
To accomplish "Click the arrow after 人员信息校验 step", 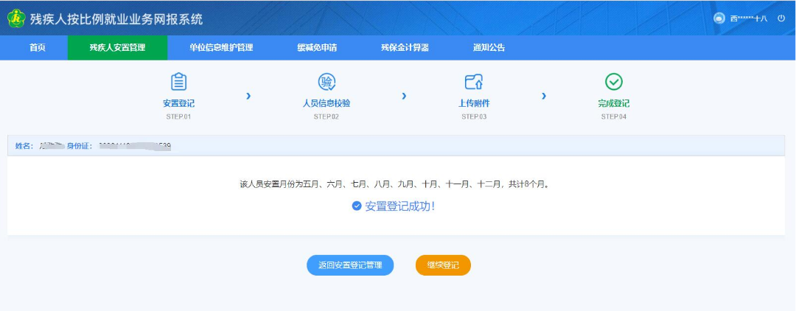I will pos(404,96).
